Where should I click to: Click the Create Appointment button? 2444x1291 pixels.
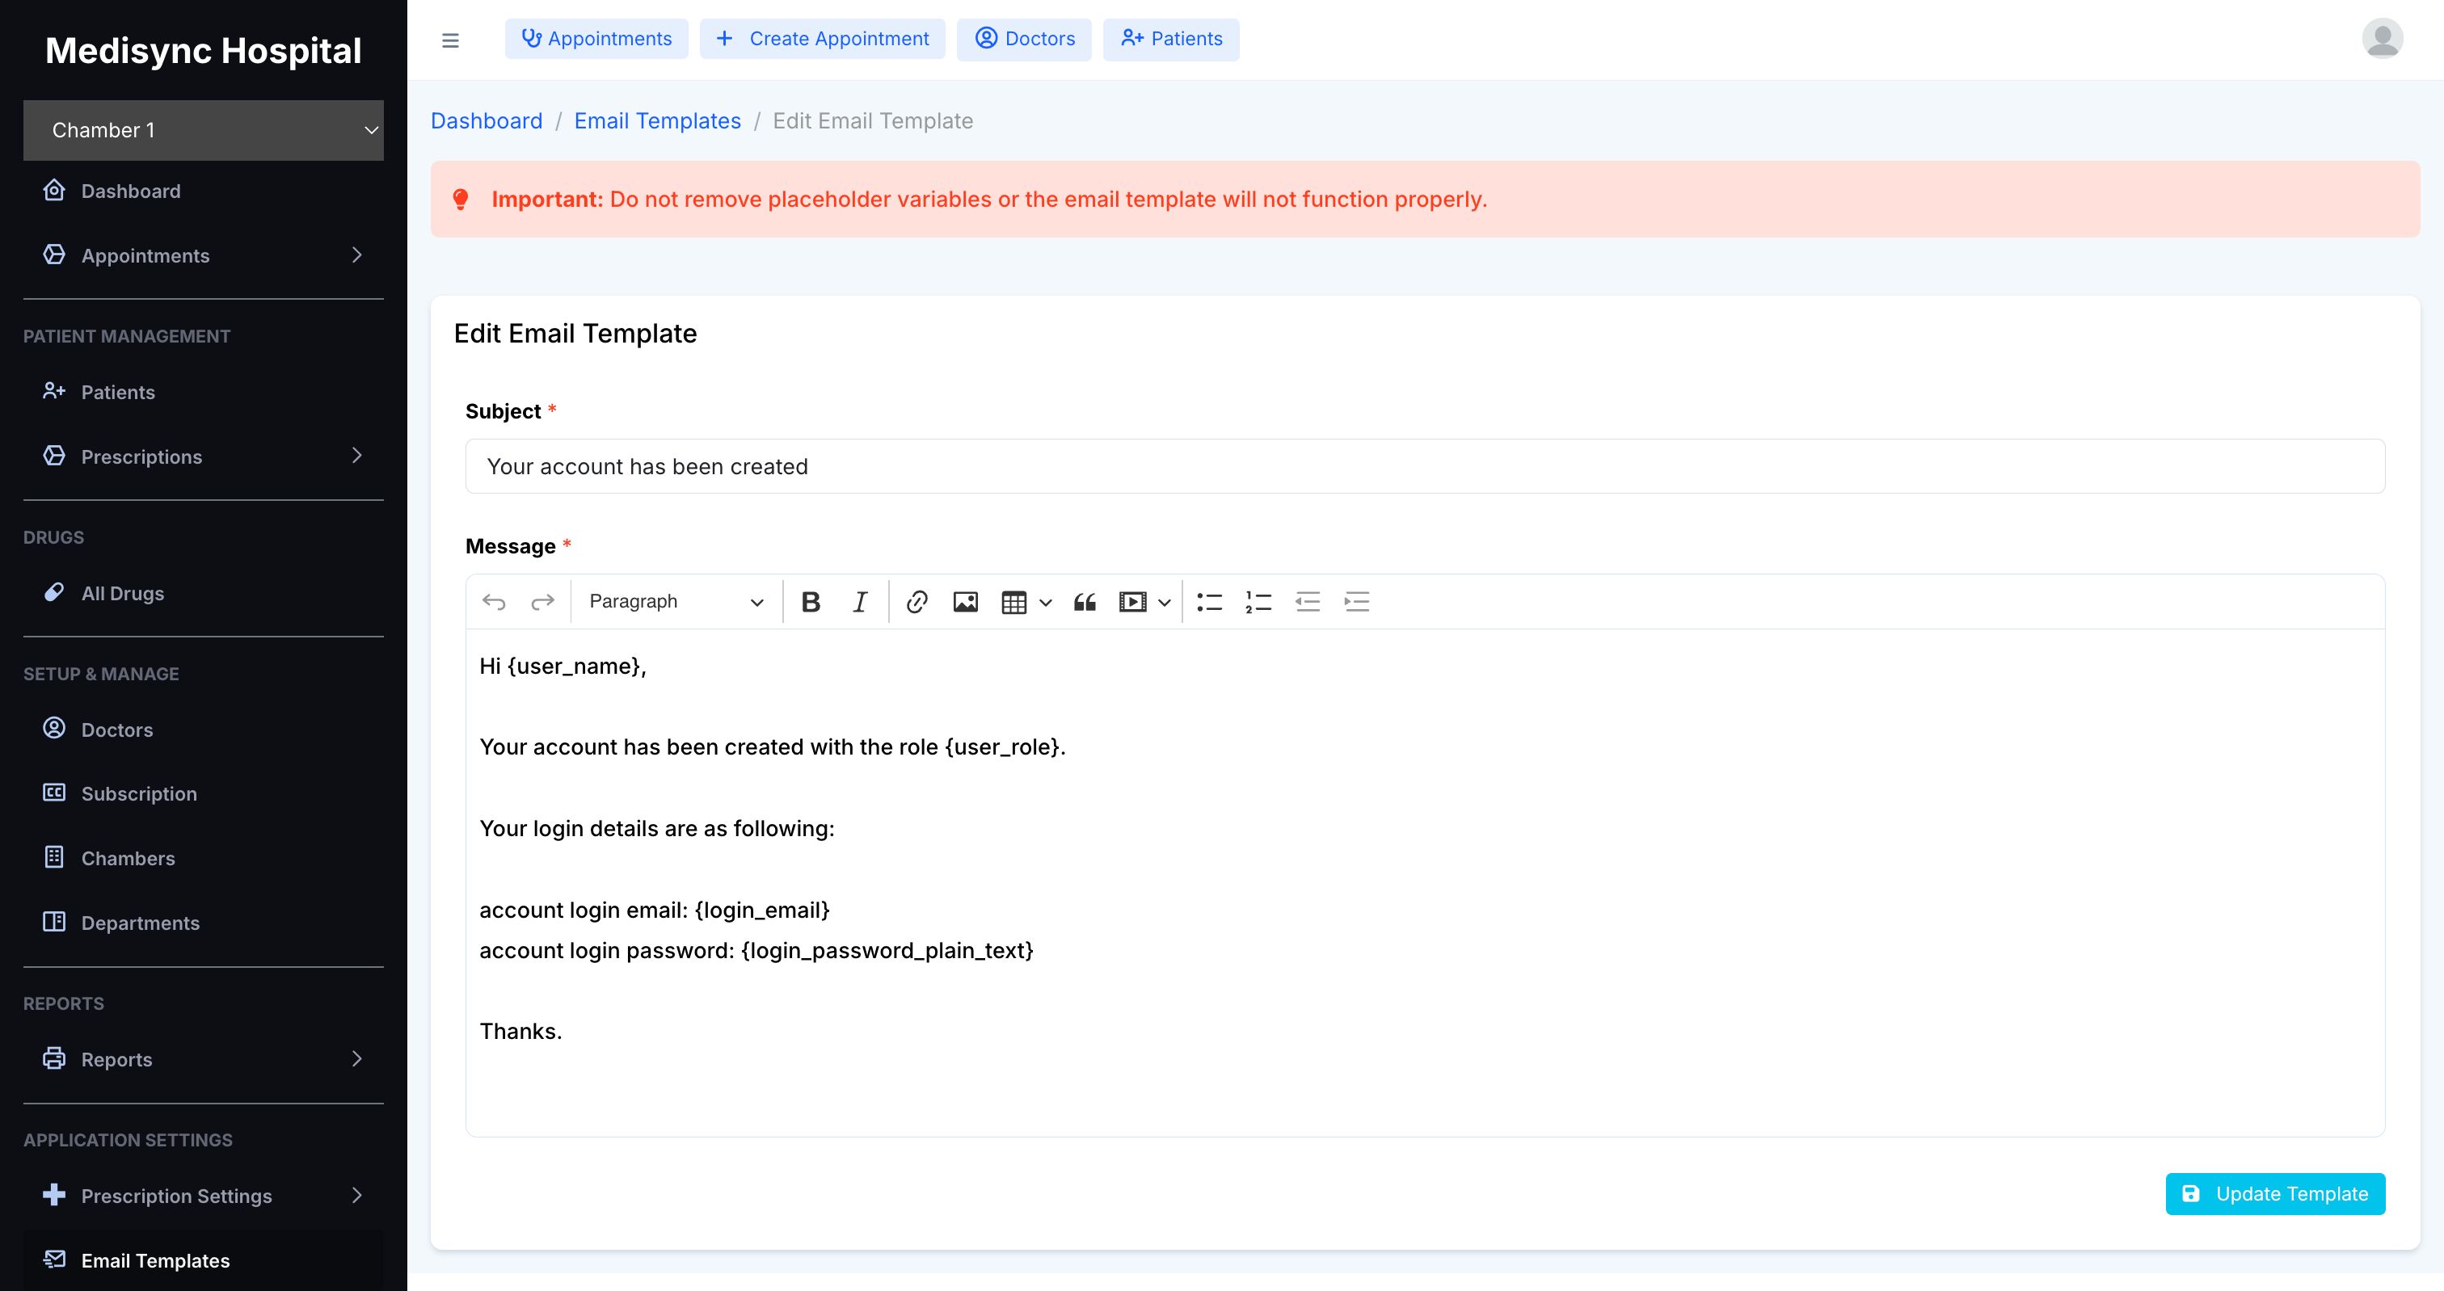[x=823, y=39]
